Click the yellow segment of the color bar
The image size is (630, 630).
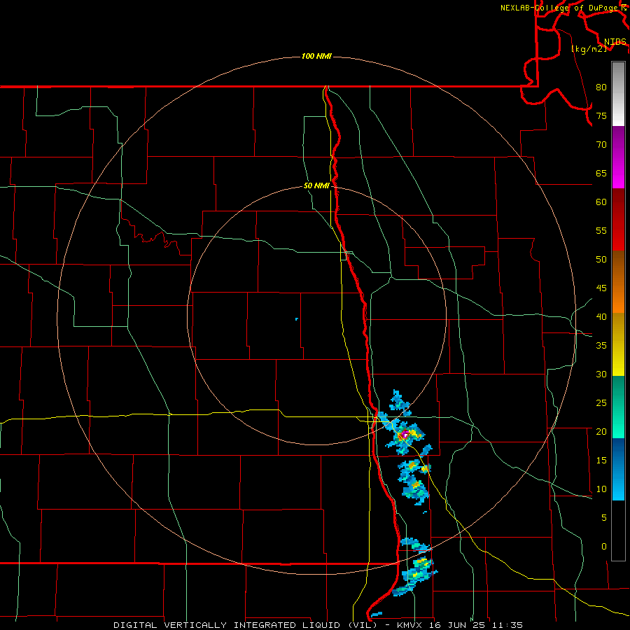(x=618, y=344)
